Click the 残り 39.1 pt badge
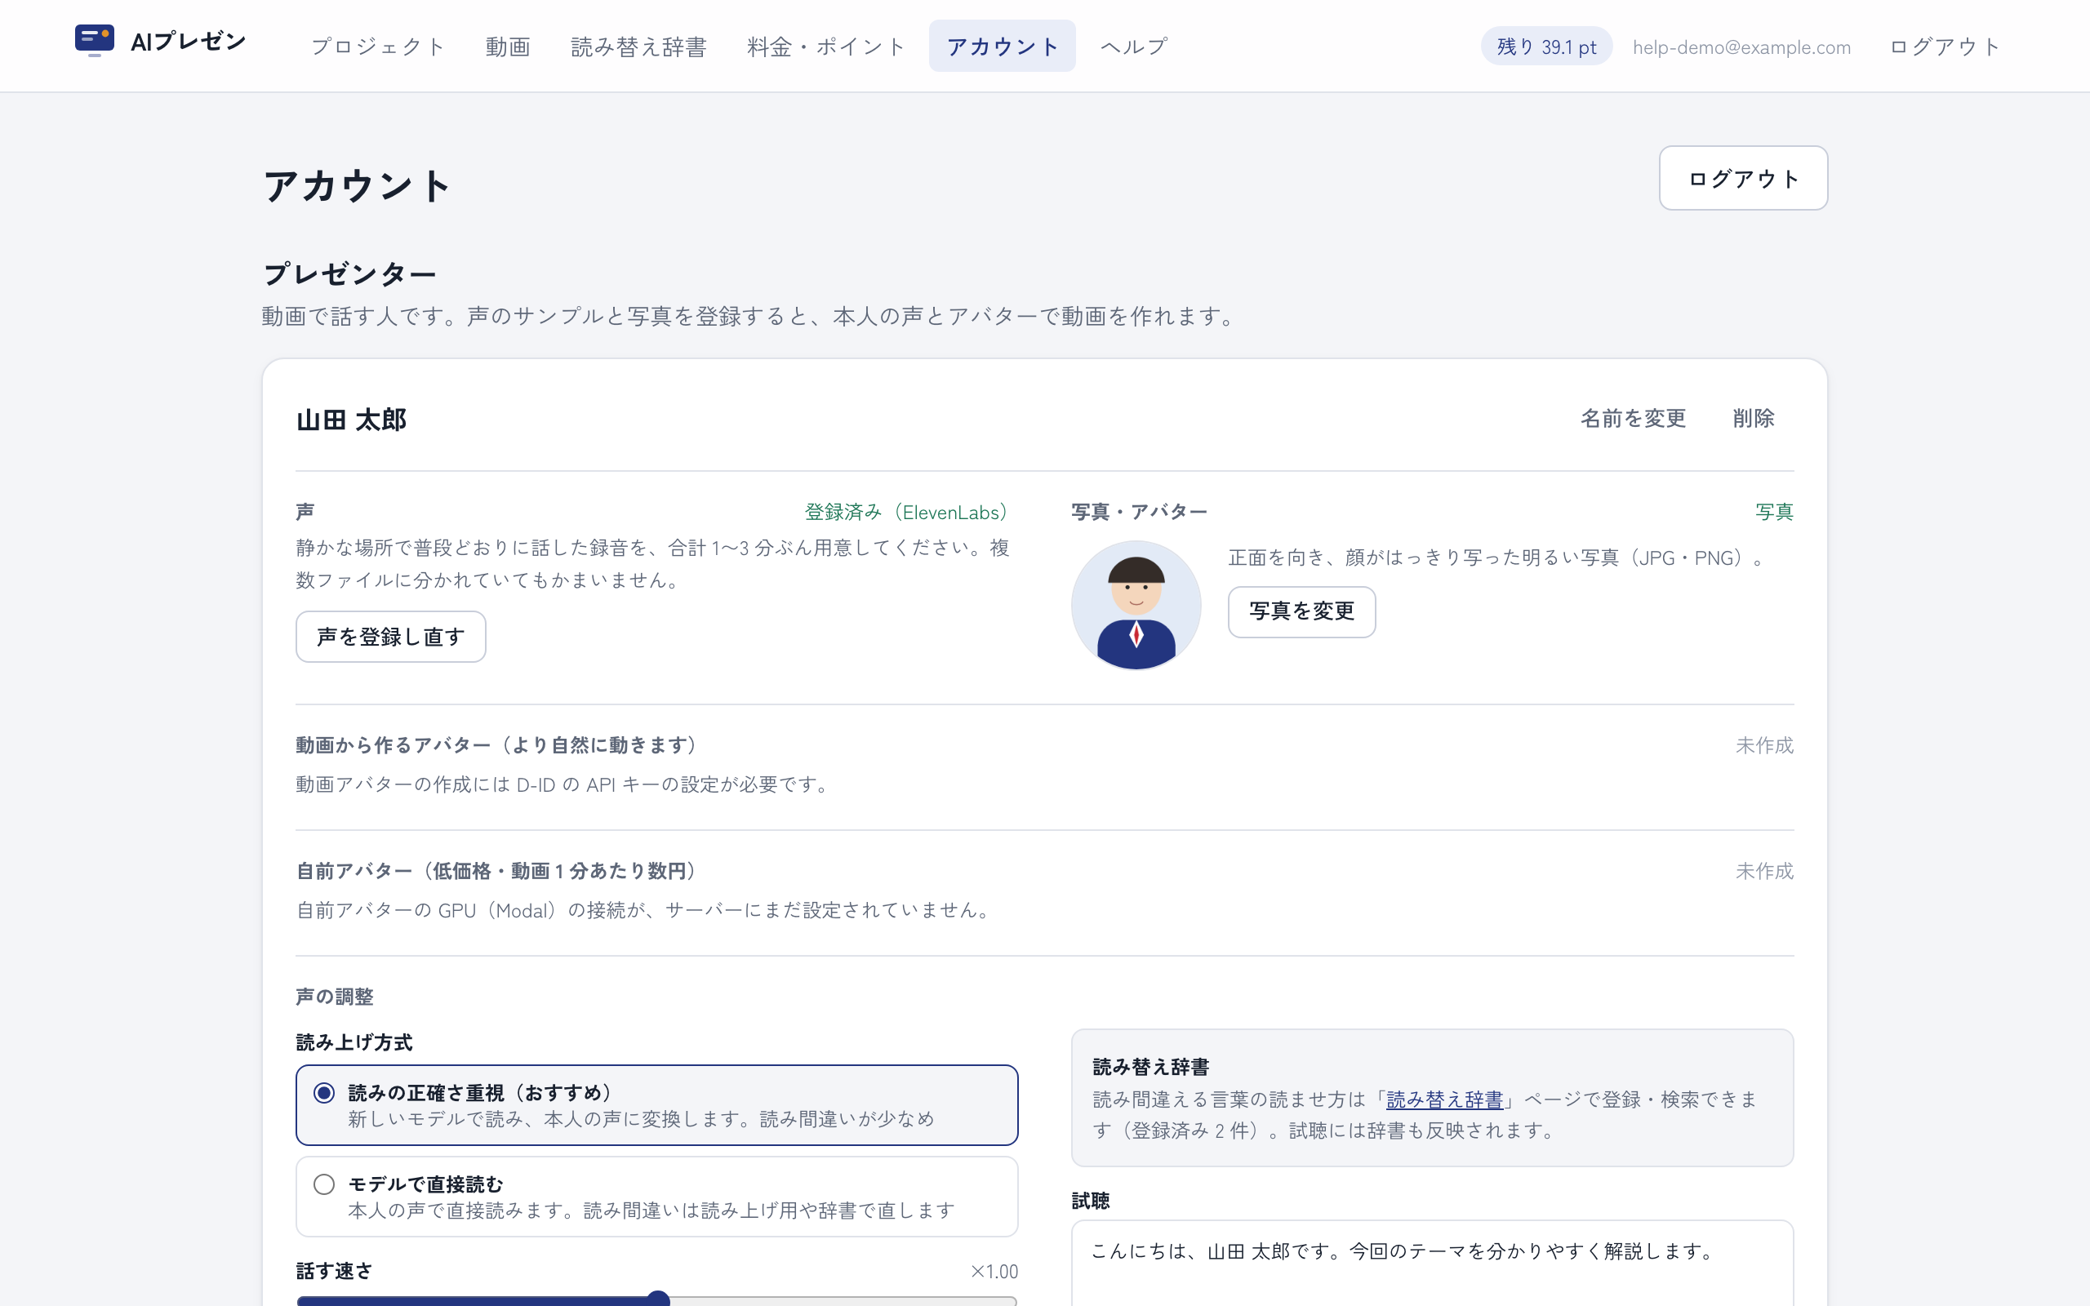The image size is (2090, 1306). point(1546,47)
